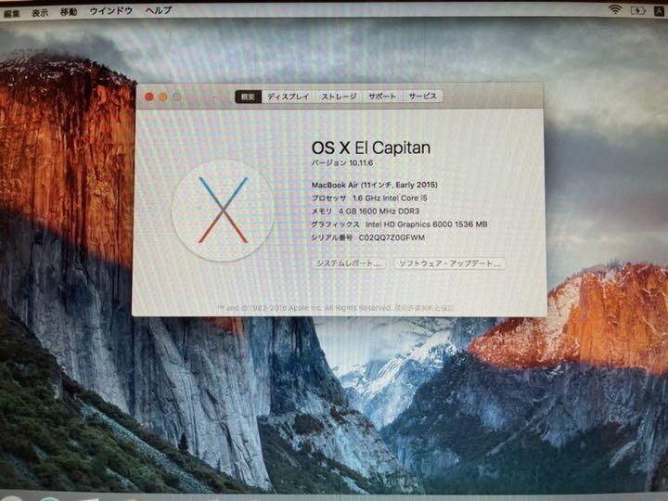The width and height of the screenshot is (668, 501).
Task: Click the input source icon in menu bar
Action: pyautogui.click(x=659, y=11)
